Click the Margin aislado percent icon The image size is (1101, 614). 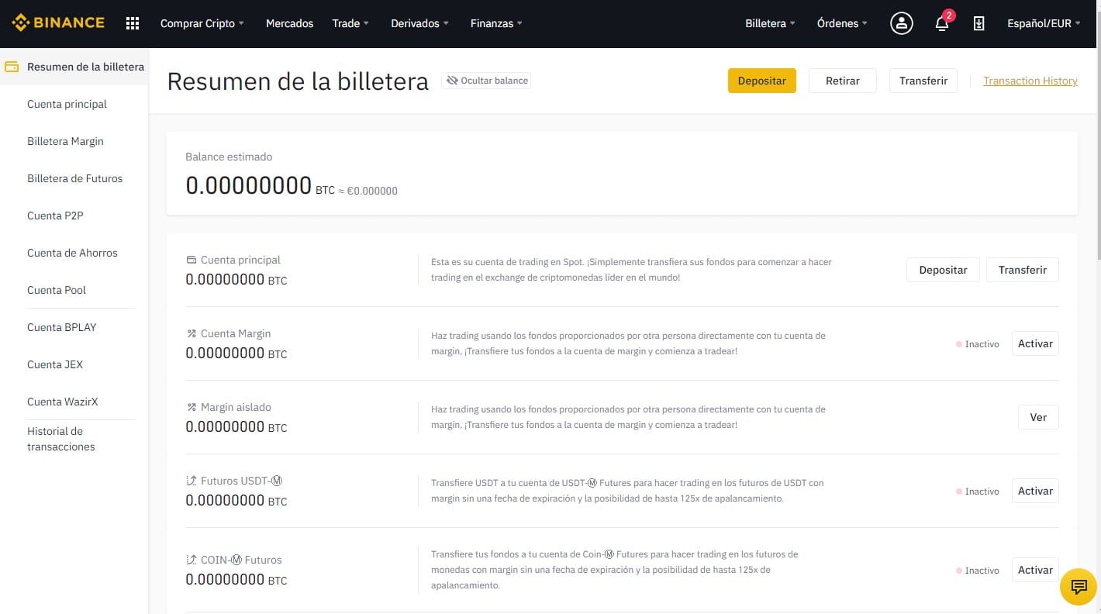(192, 407)
